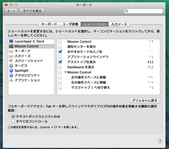The width and height of the screenshot is (169, 149).
Task: Switch to the キーボード tab
Action: click(49, 24)
